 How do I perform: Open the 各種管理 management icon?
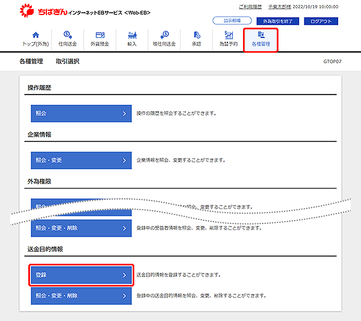pos(261,35)
